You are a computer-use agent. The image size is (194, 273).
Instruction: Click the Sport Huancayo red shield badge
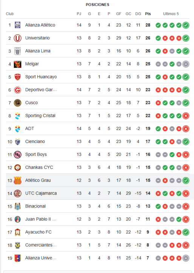click(17, 77)
